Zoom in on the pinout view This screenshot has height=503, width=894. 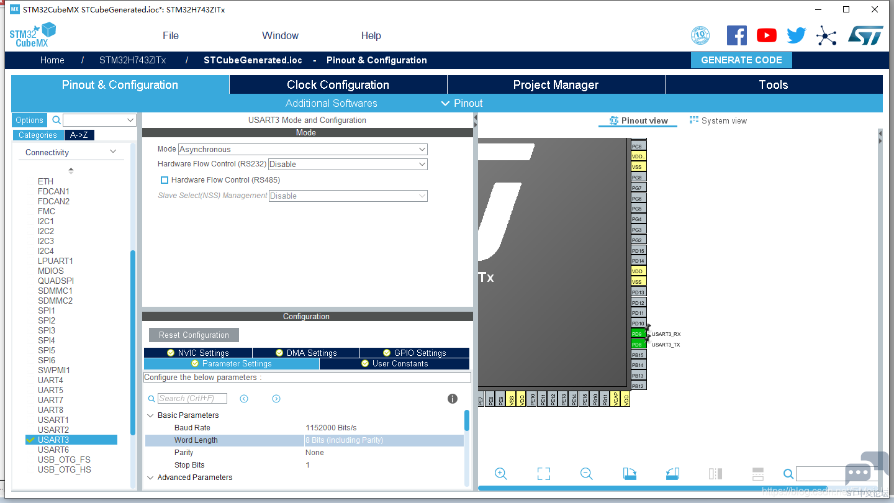501,474
